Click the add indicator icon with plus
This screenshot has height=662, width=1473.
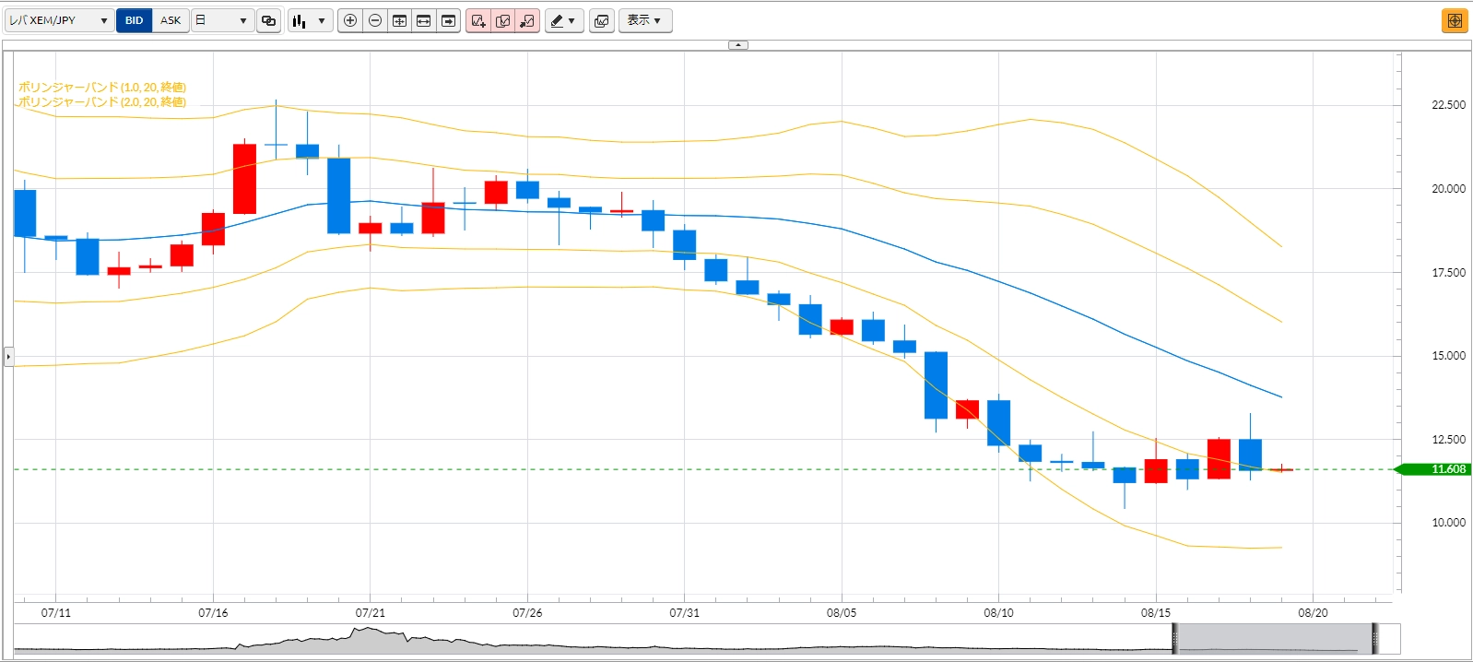click(x=478, y=20)
